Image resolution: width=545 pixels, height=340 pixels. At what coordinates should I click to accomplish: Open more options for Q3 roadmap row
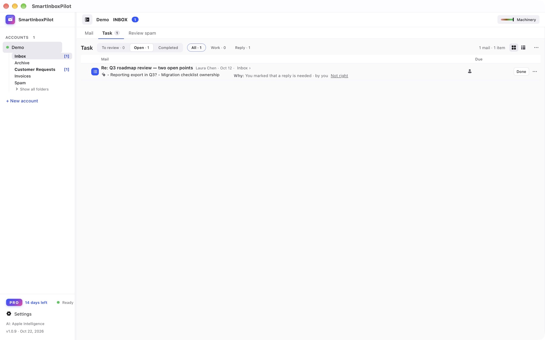pyautogui.click(x=535, y=72)
